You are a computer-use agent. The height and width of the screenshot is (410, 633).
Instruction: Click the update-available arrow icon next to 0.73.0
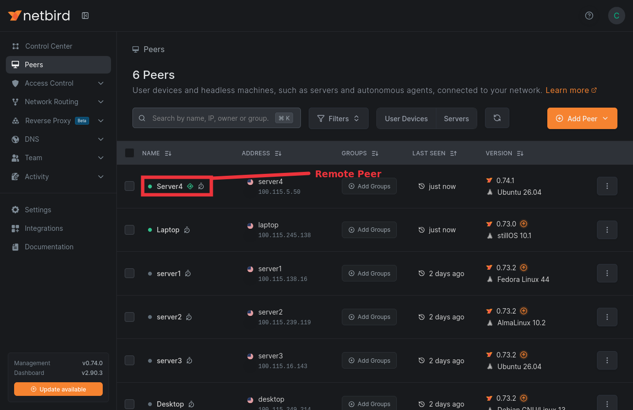[x=524, y=224]
